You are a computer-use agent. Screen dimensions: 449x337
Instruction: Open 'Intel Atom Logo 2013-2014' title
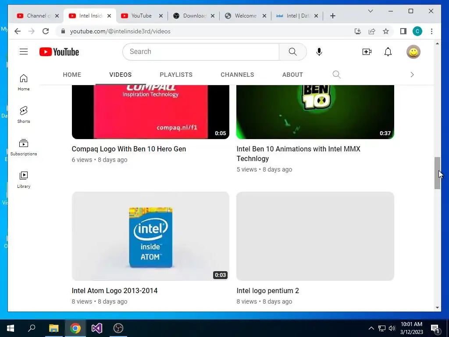click(114, 290)
